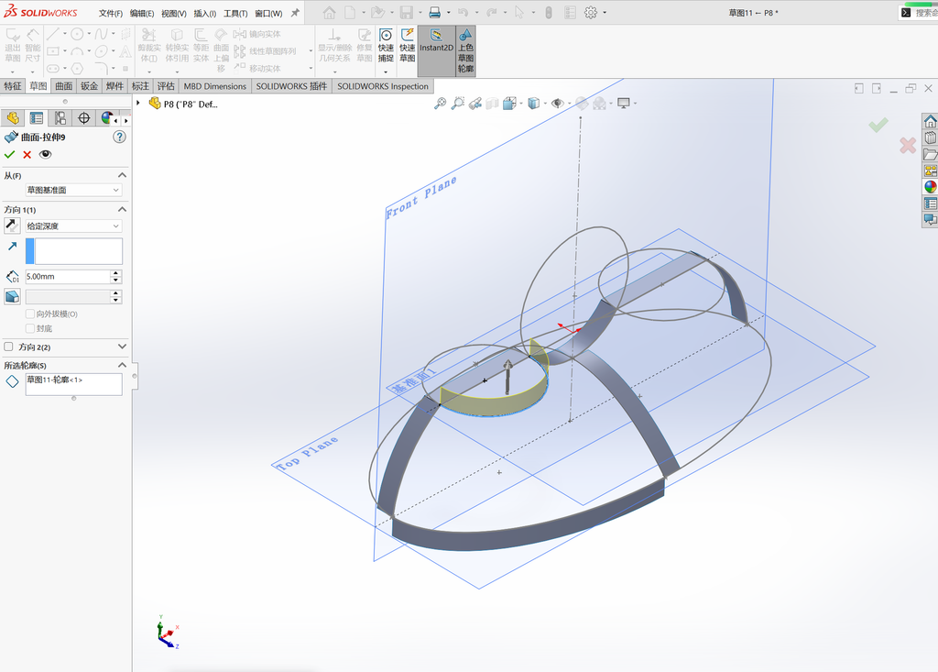Check the 封底 checkbox
The width and height of the screenshot is (938, 672).
coord(30,328)
